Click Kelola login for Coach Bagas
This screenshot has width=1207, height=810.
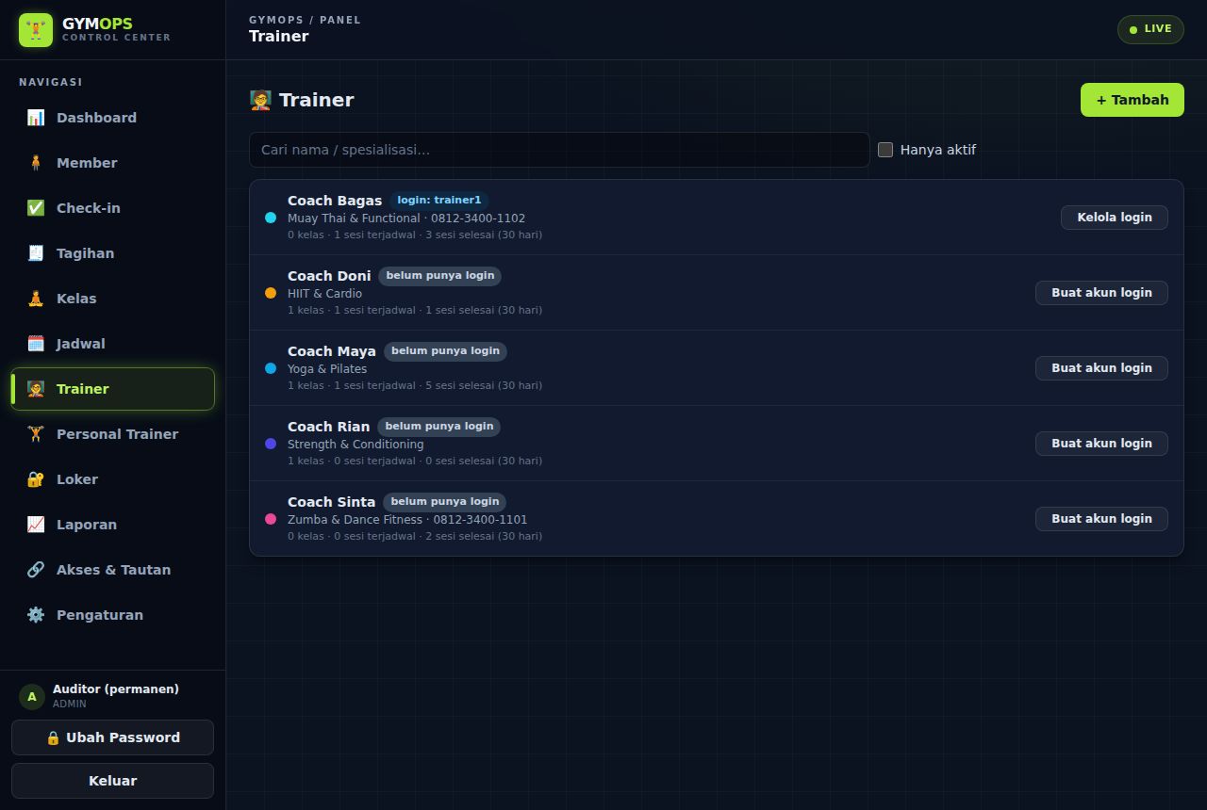(x=1115, y=218)
